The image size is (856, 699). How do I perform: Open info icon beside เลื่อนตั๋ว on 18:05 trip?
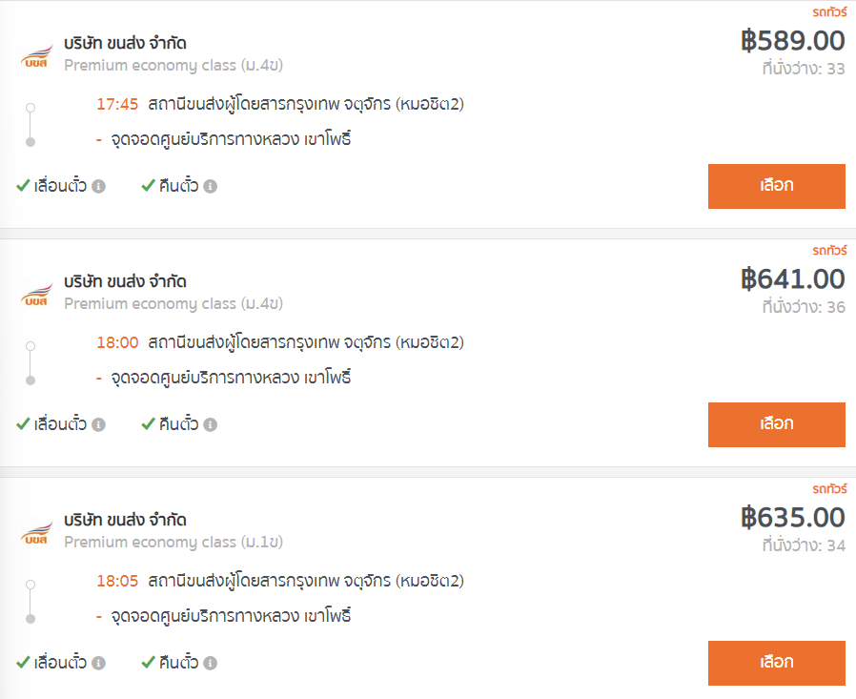pos(98,663)
